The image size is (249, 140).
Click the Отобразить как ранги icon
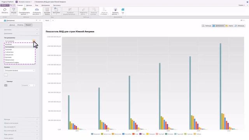(37, 9)
